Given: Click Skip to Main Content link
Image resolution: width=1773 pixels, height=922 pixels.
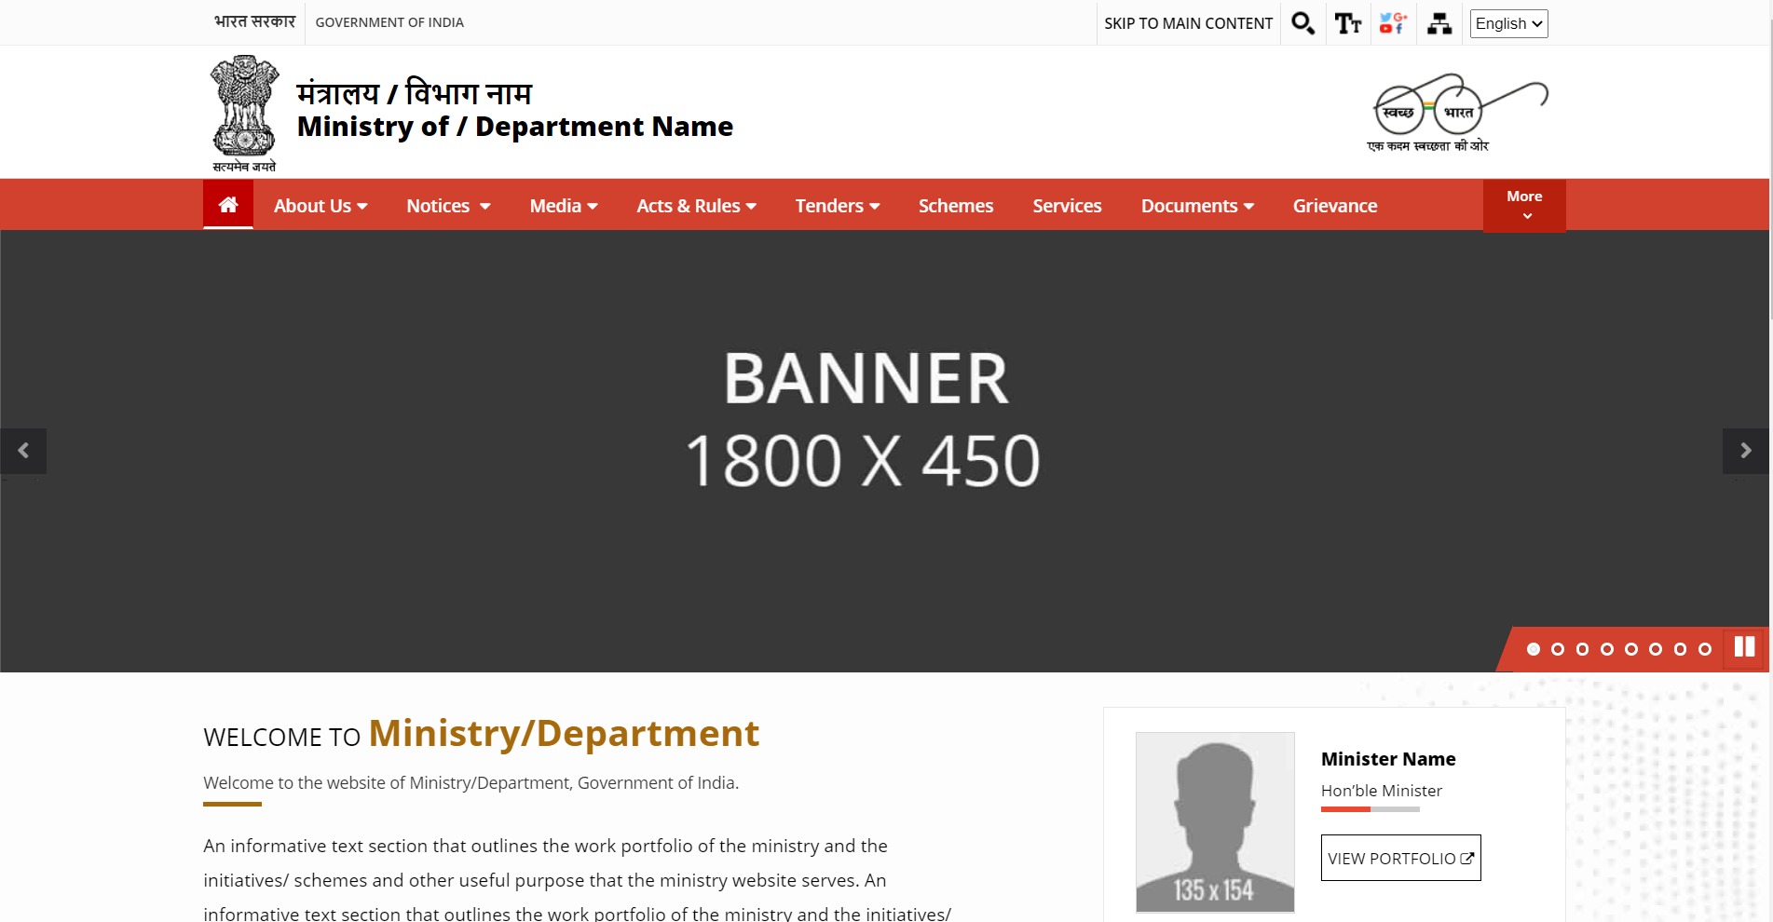Looking at the screenshot, I should (x=1188, y=23).
